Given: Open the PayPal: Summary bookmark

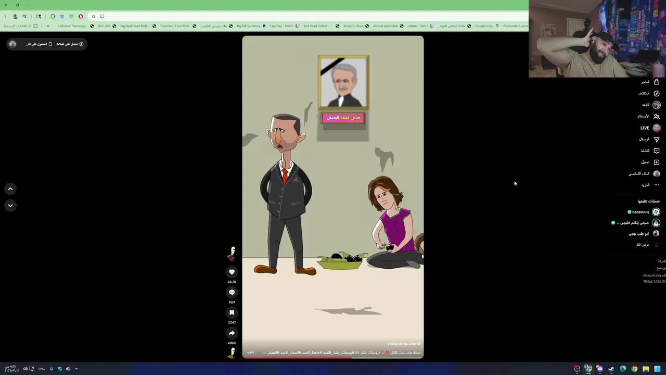Looking at the screenshot, I should pyautogui.click(x=251, y=26).
